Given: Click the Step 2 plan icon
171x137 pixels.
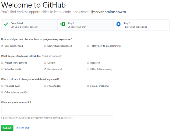Looking at the screenshot, I should coord(62,24).
